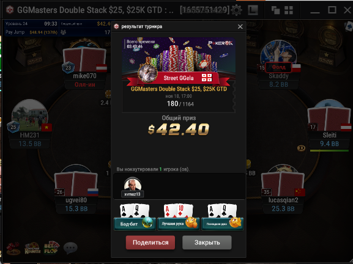Close the tournament result dialog
This screenshot has height=264, width=353.
click(x=240, y=26)
